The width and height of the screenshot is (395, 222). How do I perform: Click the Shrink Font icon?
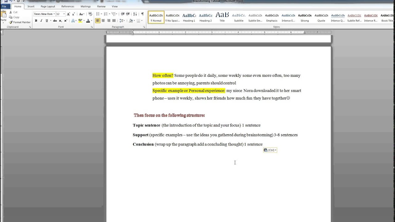coord(73,14)
